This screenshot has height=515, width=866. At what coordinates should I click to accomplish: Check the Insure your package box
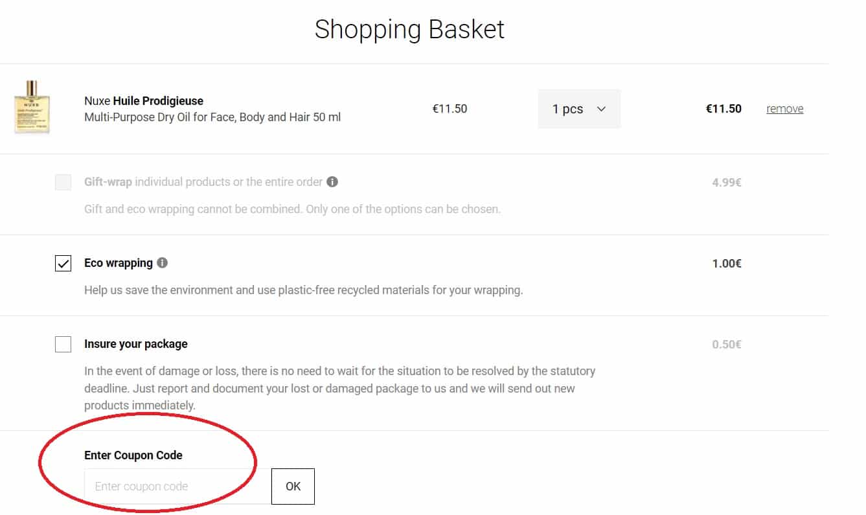[63, 344]
